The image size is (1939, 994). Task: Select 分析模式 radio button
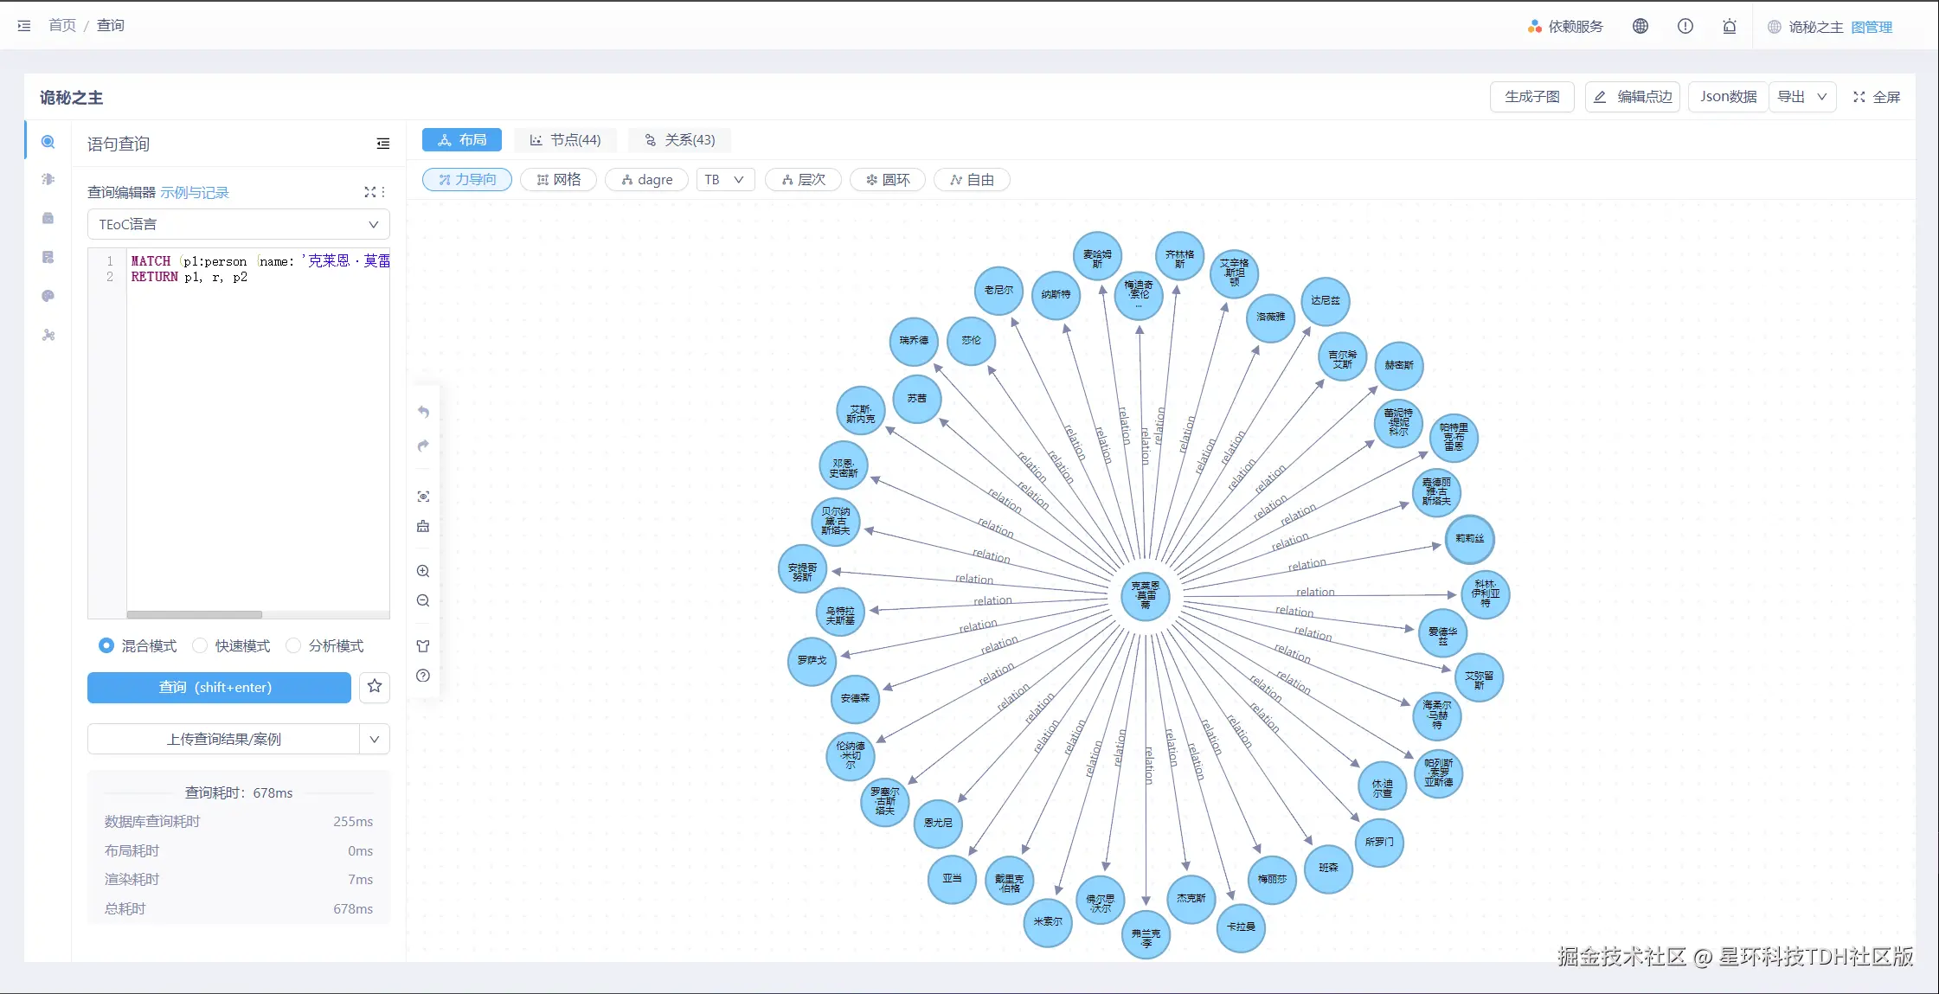click(293, 645)
